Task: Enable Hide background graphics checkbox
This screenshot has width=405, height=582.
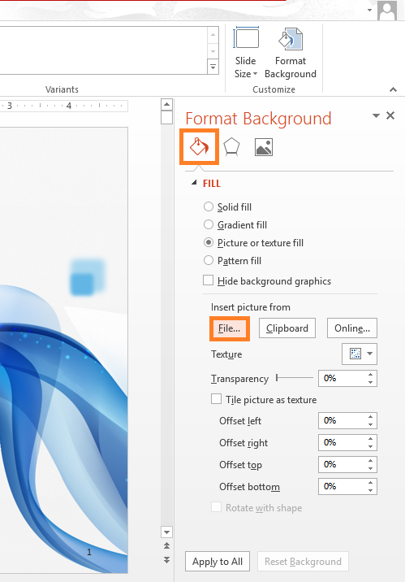Action: [x=209, y=280]
